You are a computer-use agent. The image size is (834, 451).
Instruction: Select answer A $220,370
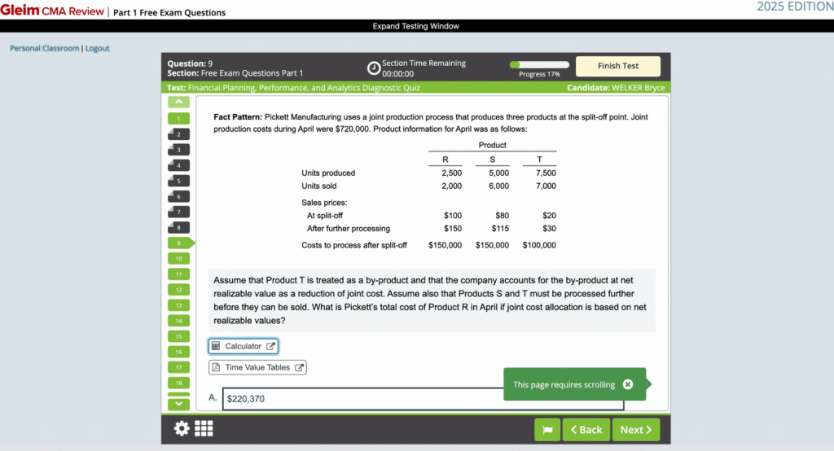423,398
